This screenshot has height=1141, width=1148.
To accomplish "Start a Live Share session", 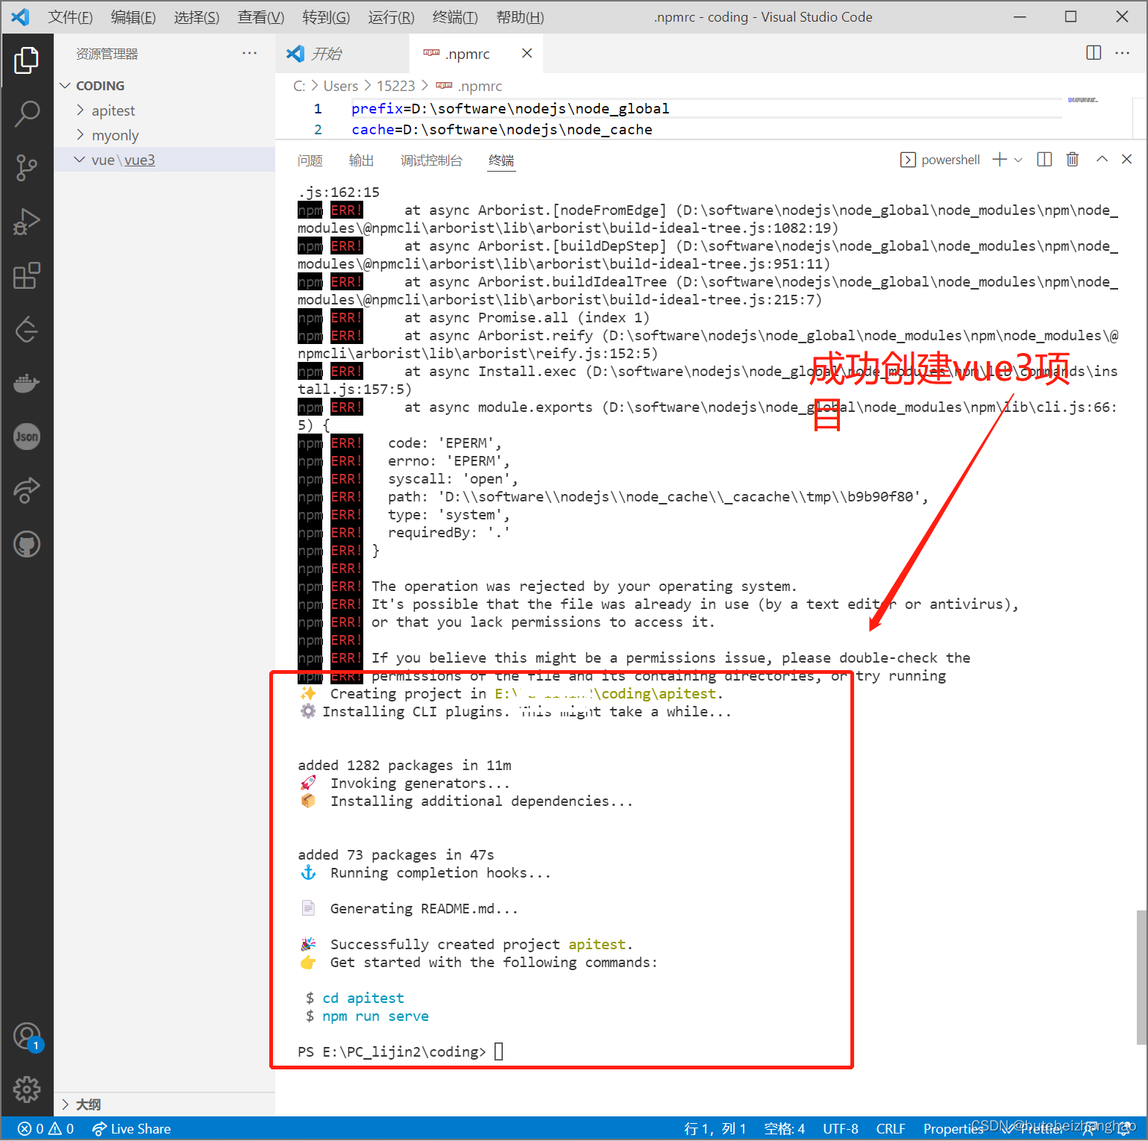I will [x=131, y=1128].
